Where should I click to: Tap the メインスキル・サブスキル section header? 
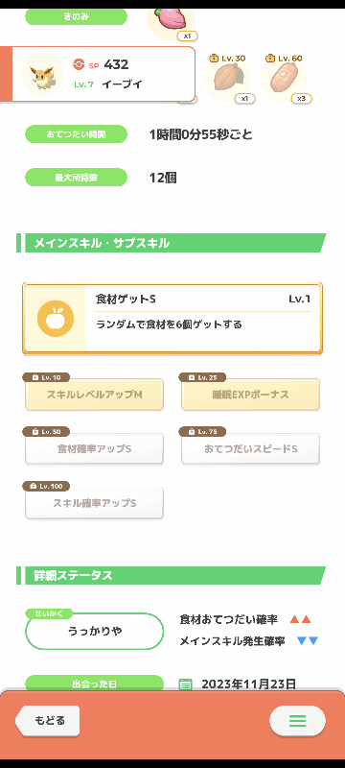171,243
